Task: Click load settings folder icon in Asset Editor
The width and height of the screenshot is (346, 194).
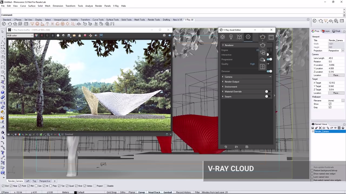Action: (236, 147)
